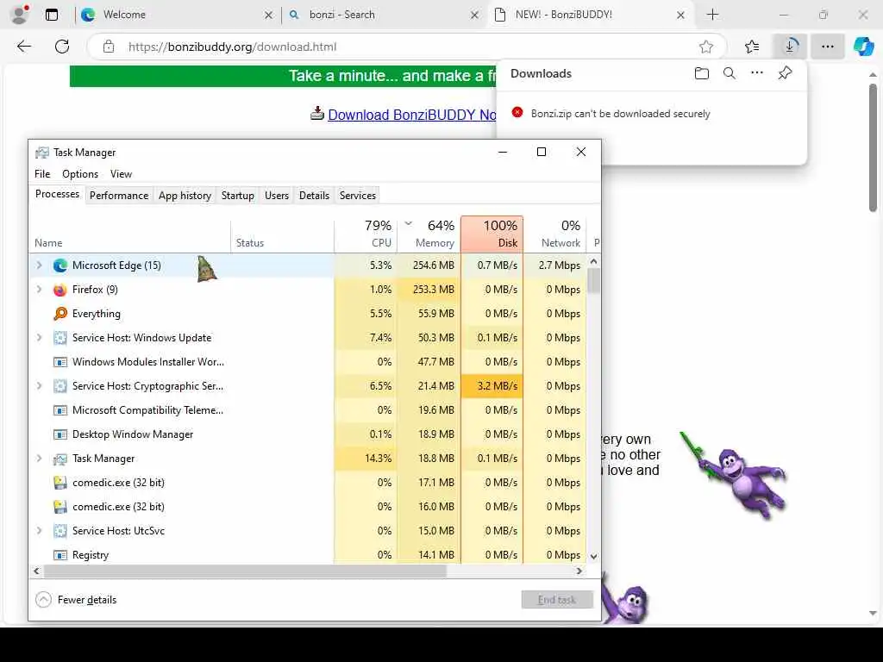Open more options in Downloads panel
The width and height of the screenshot is (883, 662).
pyautogui.click(x=757, y=72)
